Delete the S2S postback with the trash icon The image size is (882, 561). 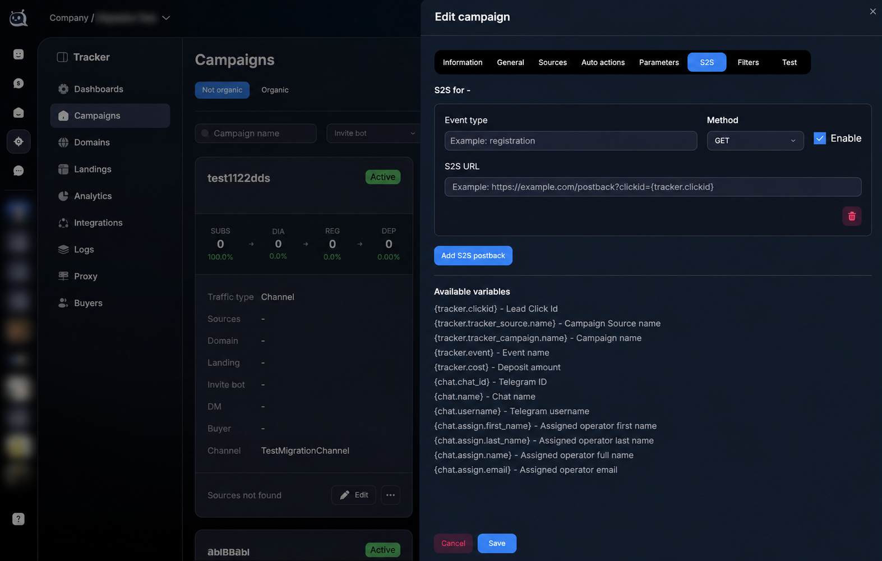pos(852,216)
